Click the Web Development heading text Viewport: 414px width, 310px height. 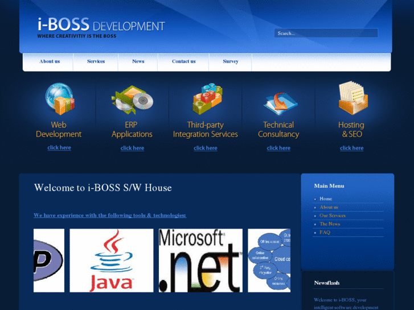[59, 130]
